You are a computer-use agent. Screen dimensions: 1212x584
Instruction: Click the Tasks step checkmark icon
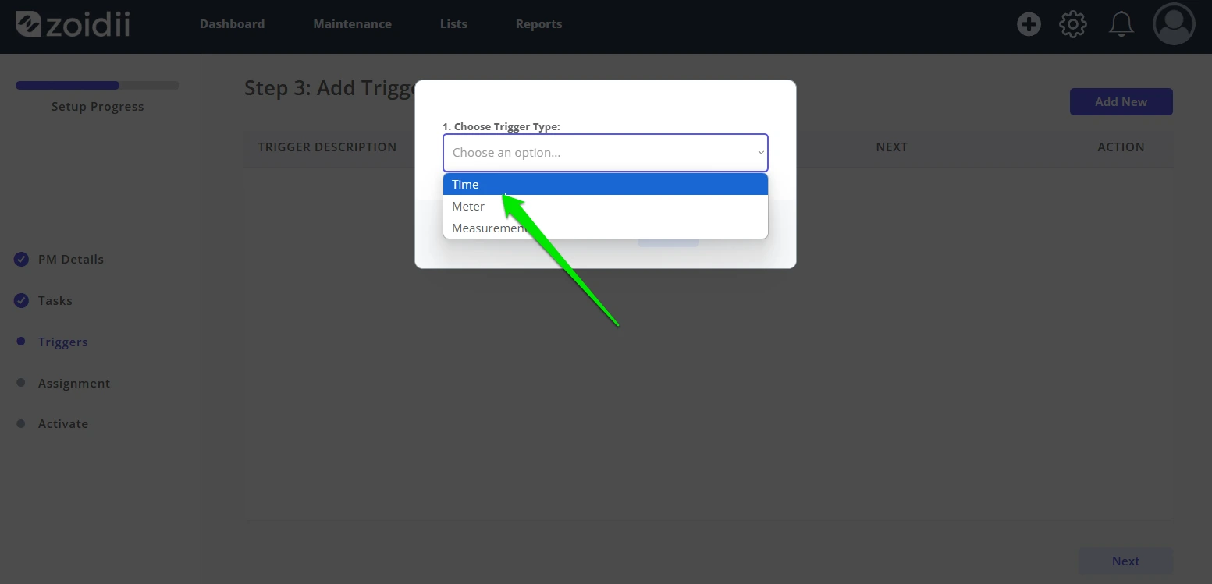click(x=21, y=300)
